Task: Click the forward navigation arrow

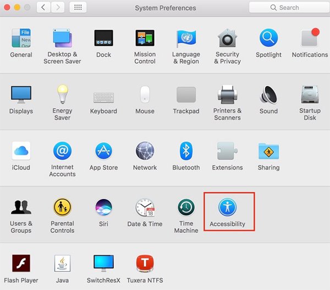Action: (x=57, y=8)
